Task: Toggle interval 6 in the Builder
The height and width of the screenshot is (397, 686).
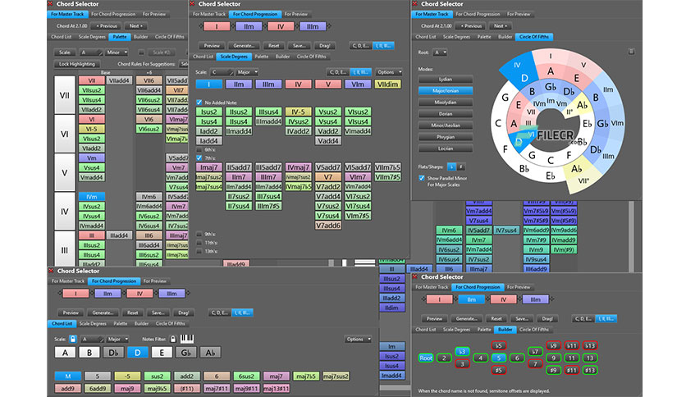Action: [x=517, y=358]
